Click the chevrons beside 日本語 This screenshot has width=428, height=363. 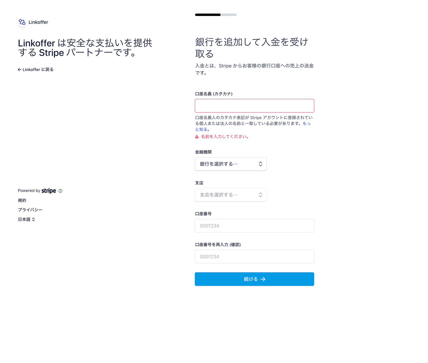(34, 220)
